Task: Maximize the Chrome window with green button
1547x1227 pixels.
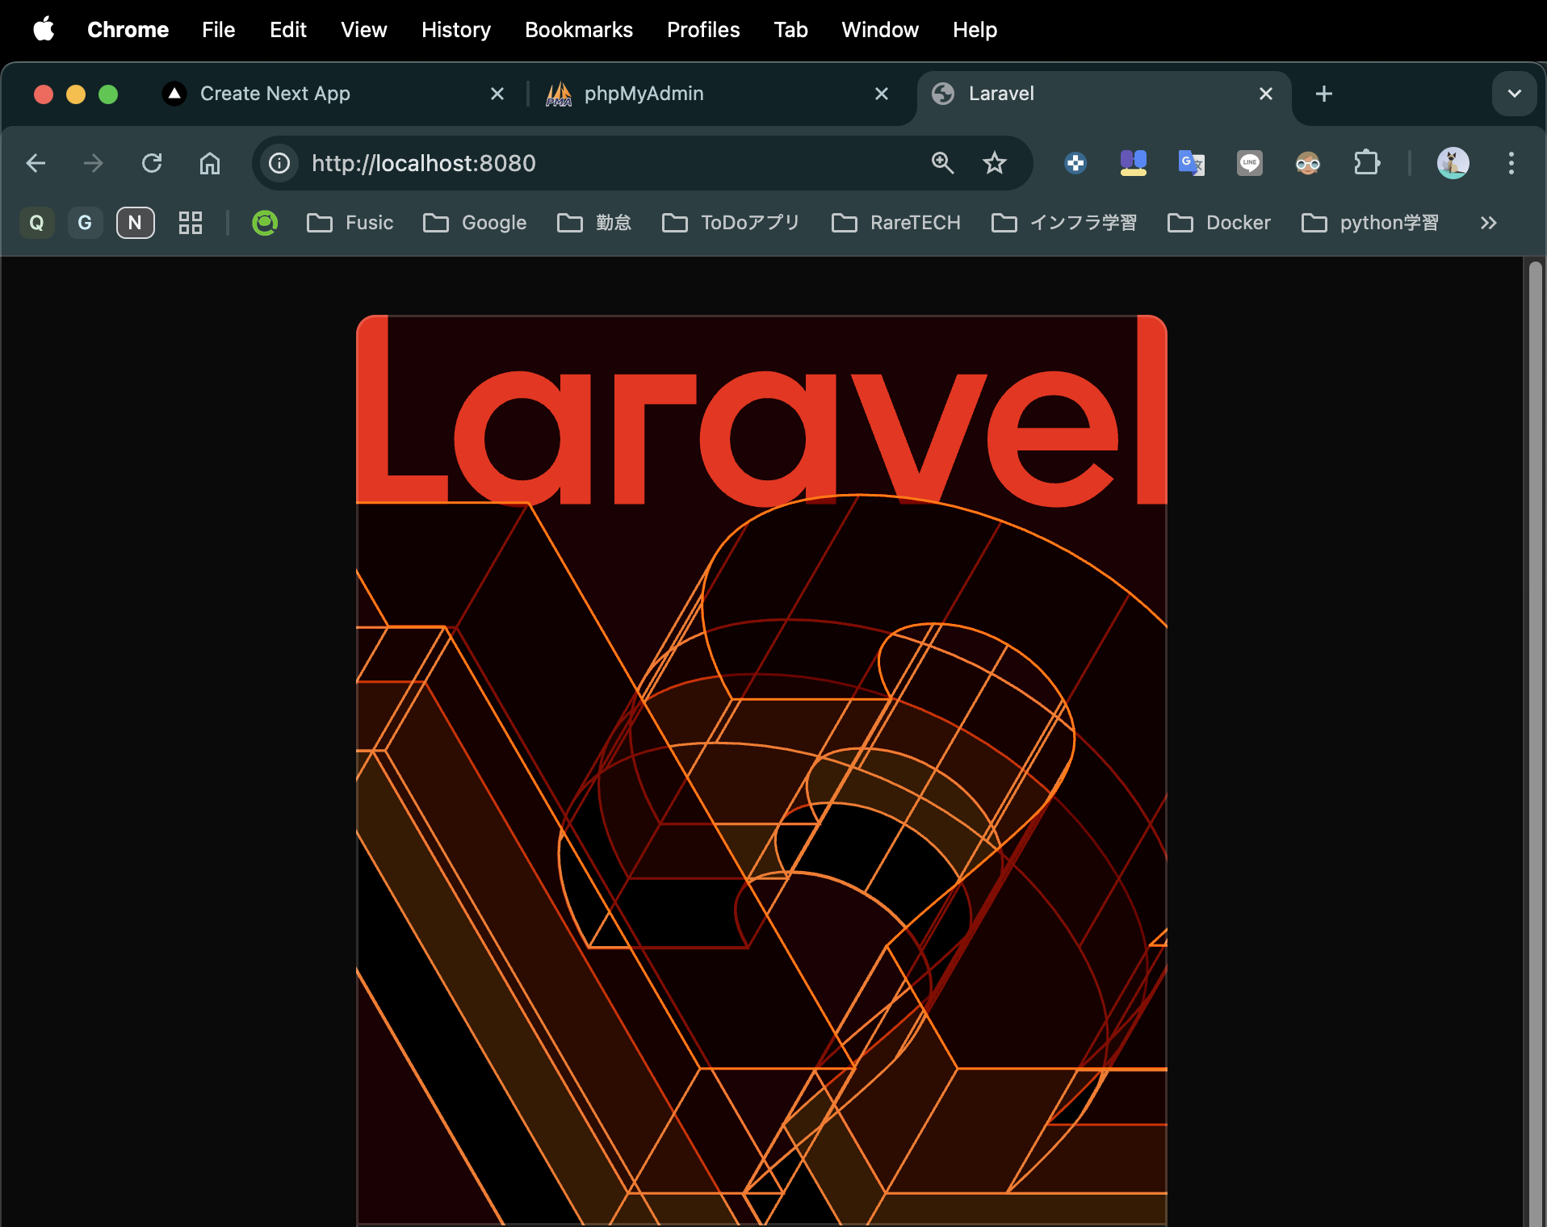Action: click(x=108, y=94)
